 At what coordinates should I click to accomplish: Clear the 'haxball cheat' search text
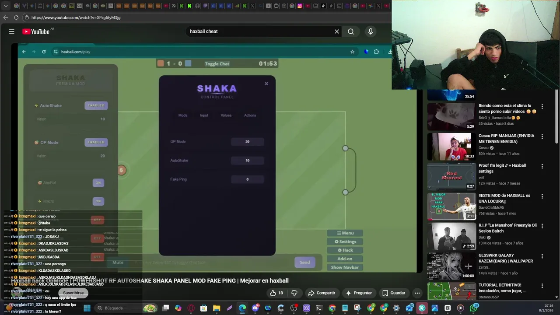337,31
